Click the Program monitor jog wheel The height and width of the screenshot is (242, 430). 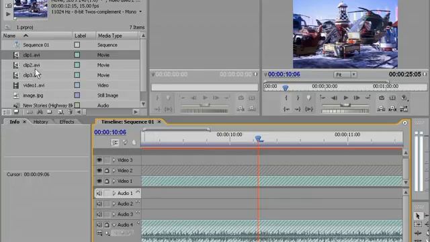click(345, 111)
